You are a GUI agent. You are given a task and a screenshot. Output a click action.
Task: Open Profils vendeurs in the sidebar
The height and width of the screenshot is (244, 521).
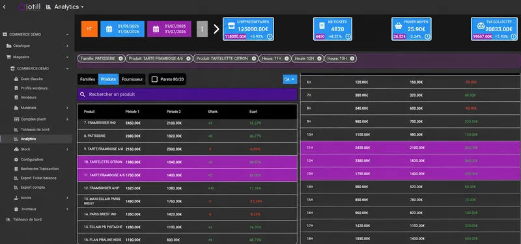[x=34, y=88]
